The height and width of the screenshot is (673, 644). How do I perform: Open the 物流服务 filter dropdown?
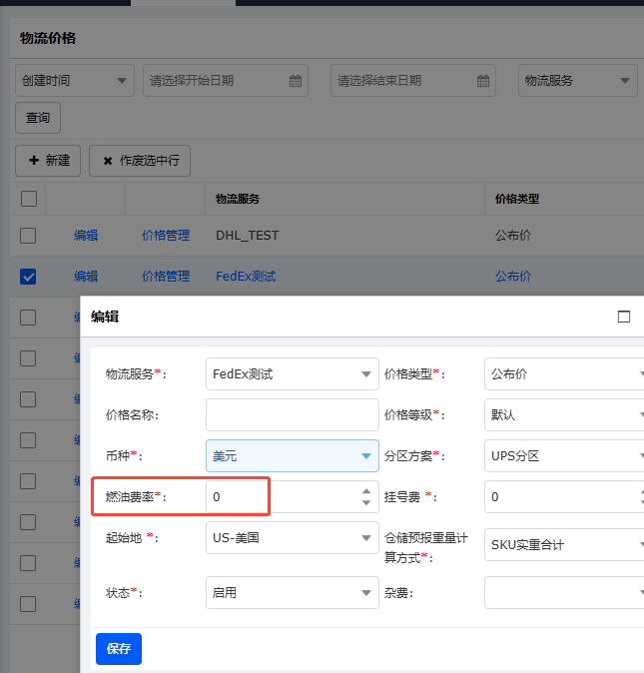point(577,81)
